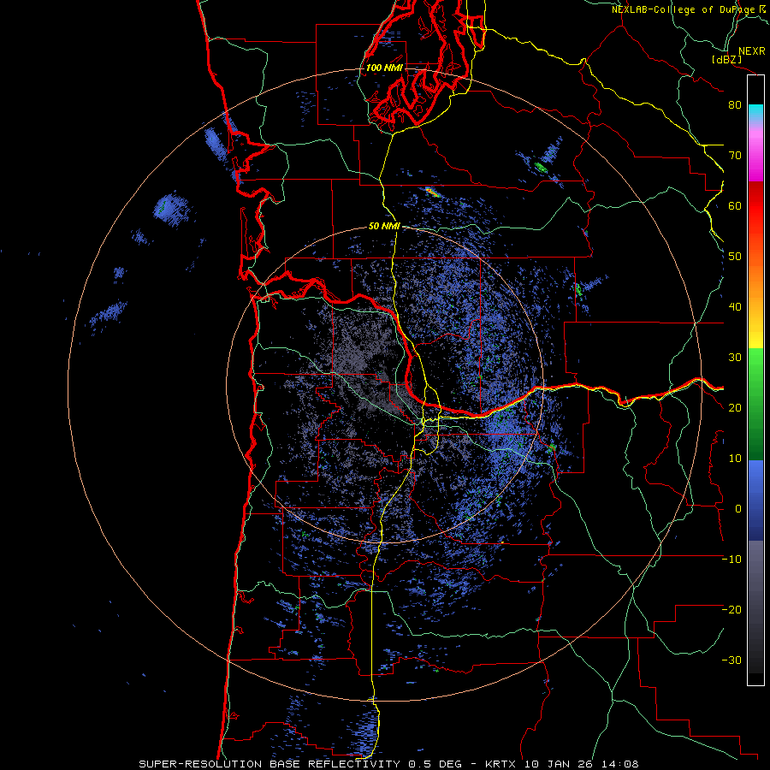Click the 100 NMI range ring label
This screenshot has width=770, height=770.
point(384,68)
